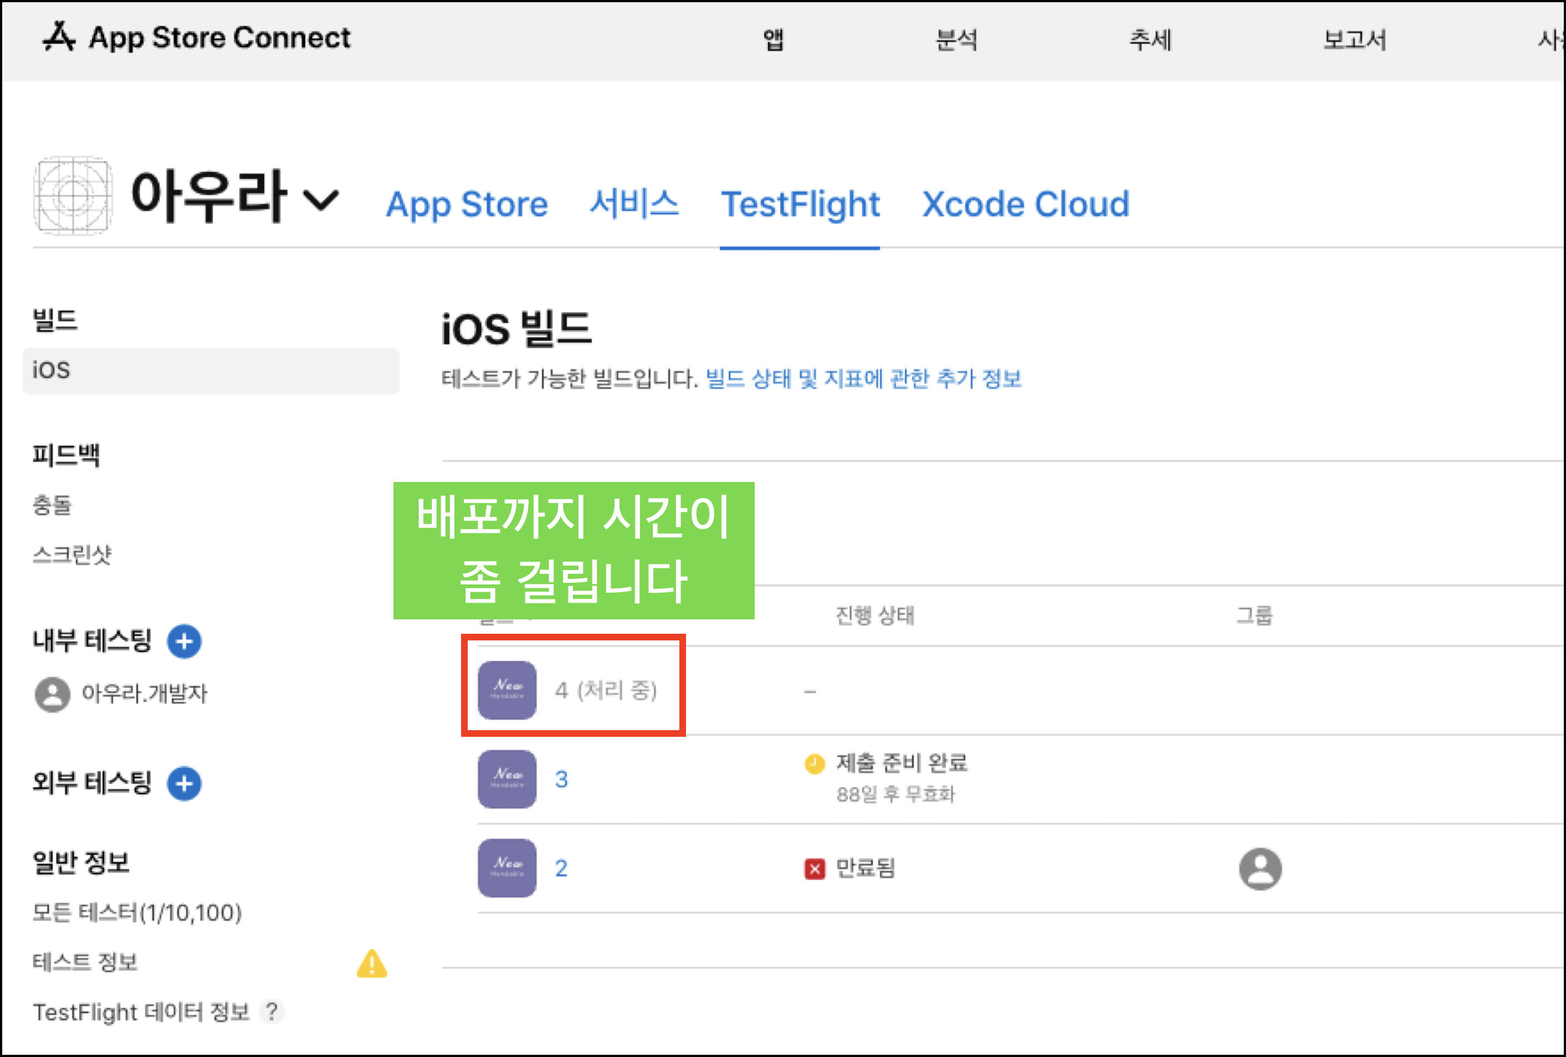
Task: Click the plus icon next to 내부 테스팅
Action: (x=184, y=640)
